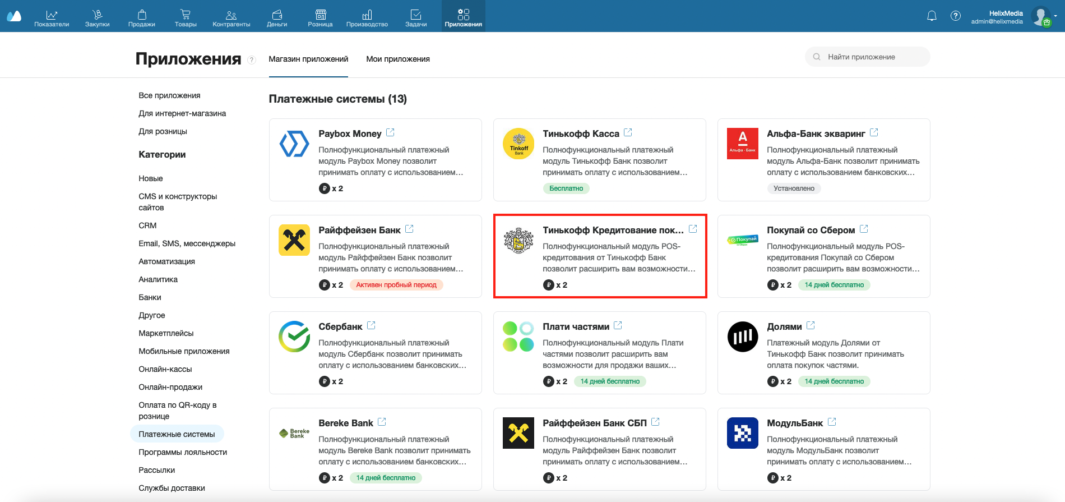
Task: Open the Контрагенты section in top navigation
Action: click(231, 17)
